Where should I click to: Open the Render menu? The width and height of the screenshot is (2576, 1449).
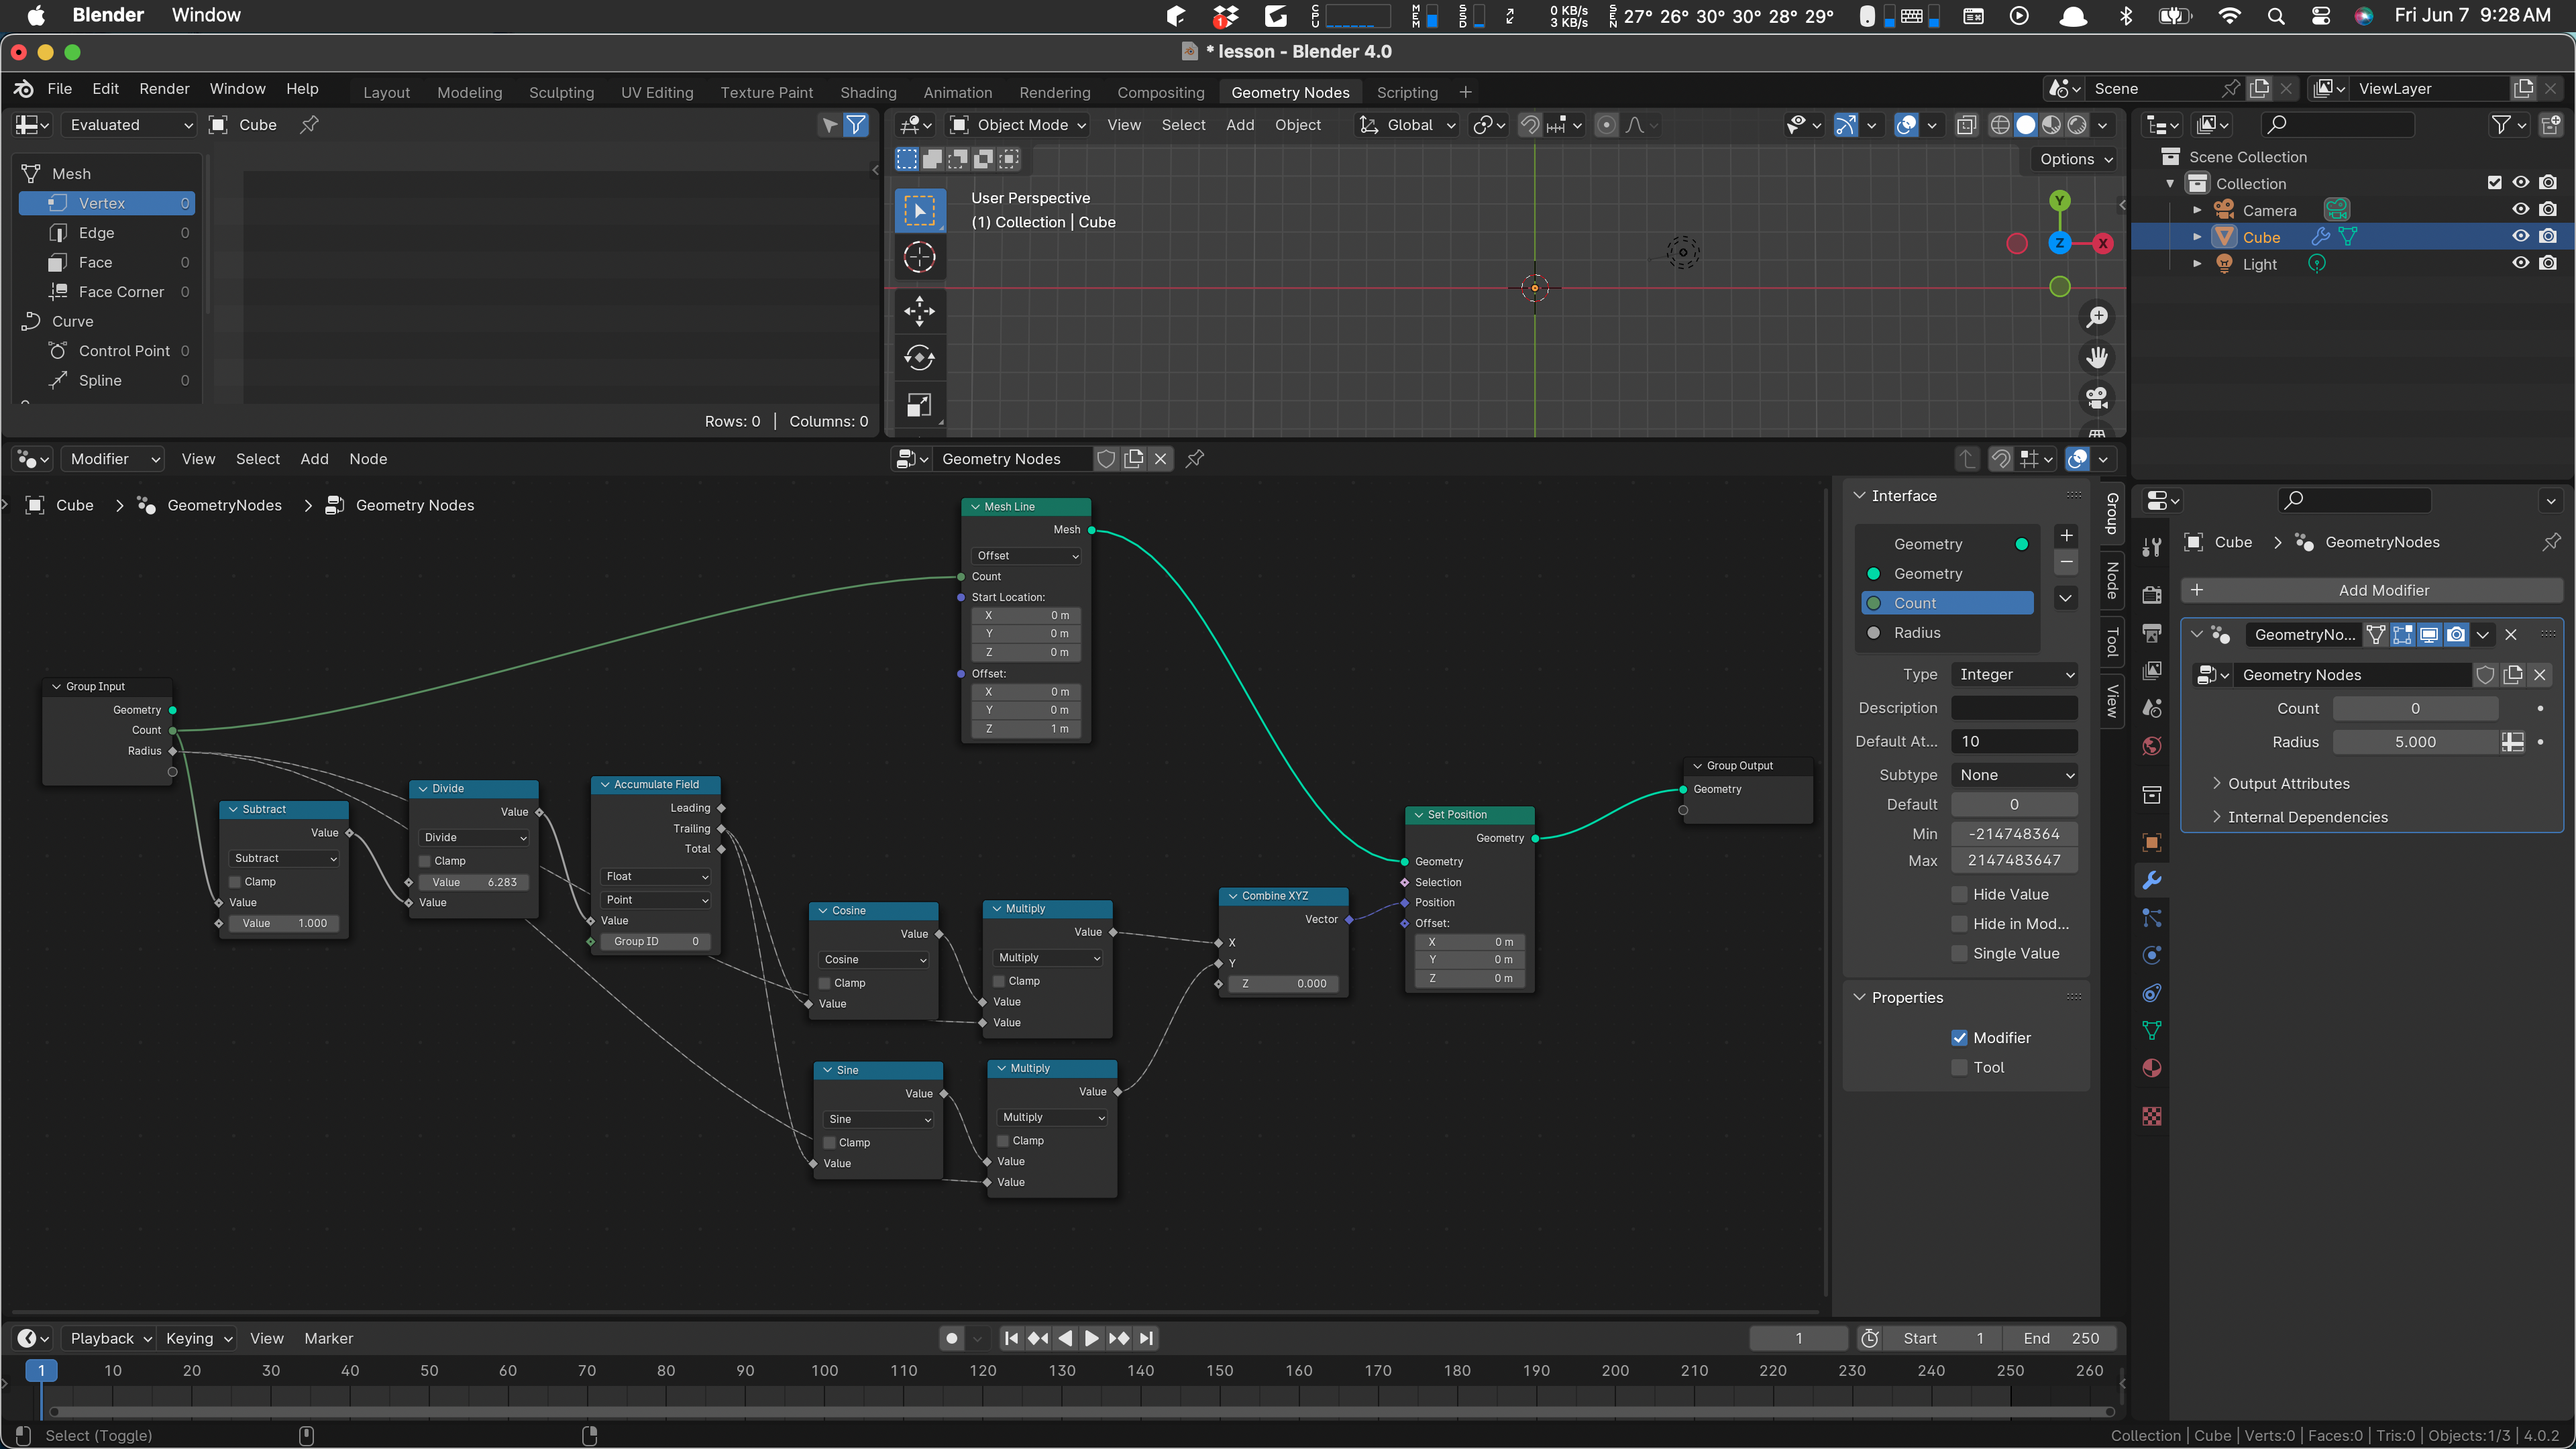(164, 89)
